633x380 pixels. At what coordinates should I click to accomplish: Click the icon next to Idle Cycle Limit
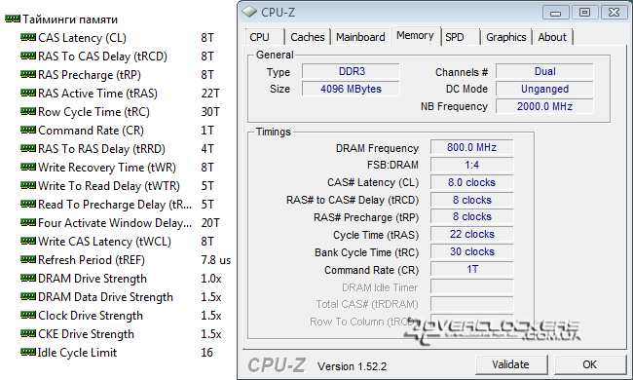[x=28, y=352]
